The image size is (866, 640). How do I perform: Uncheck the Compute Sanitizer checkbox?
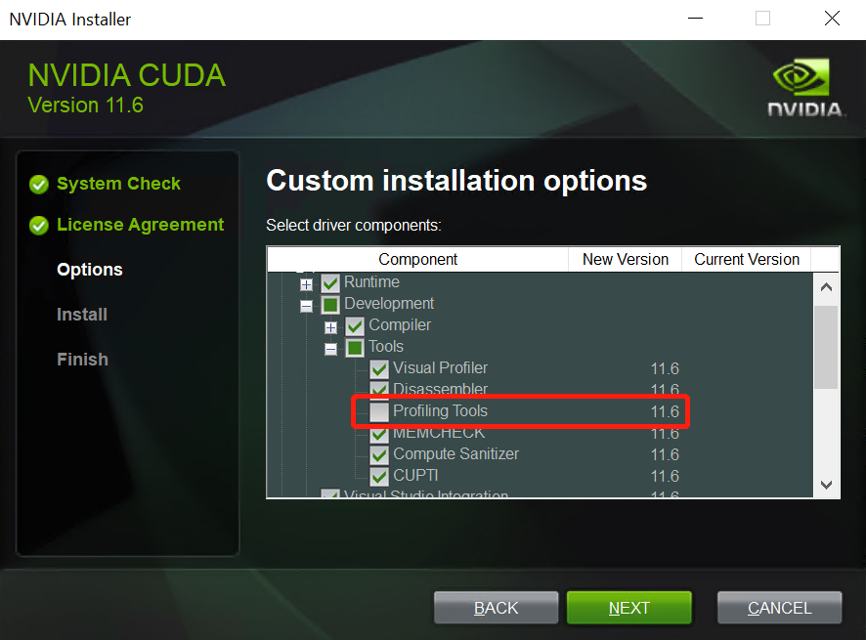pyautogui.click(x=379, y=455)
